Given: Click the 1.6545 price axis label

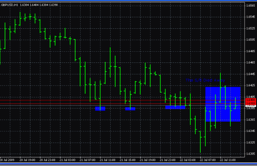Looking at the screenshot, I should (x=250, y=17).
